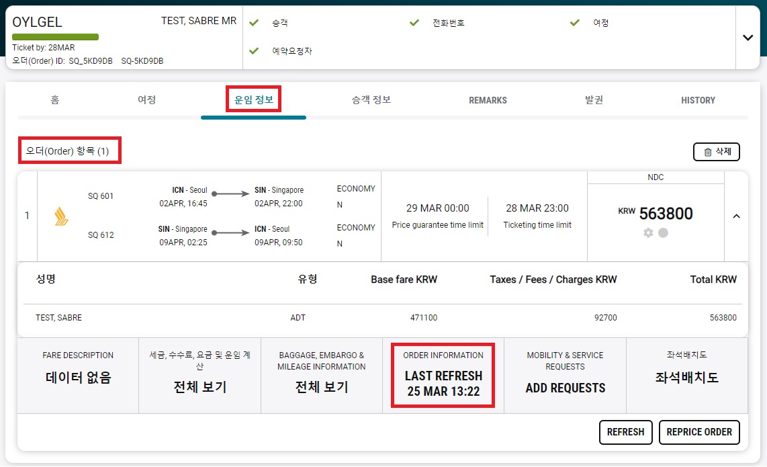
Task: Click the REFRESH button
Action: point(626,432)
